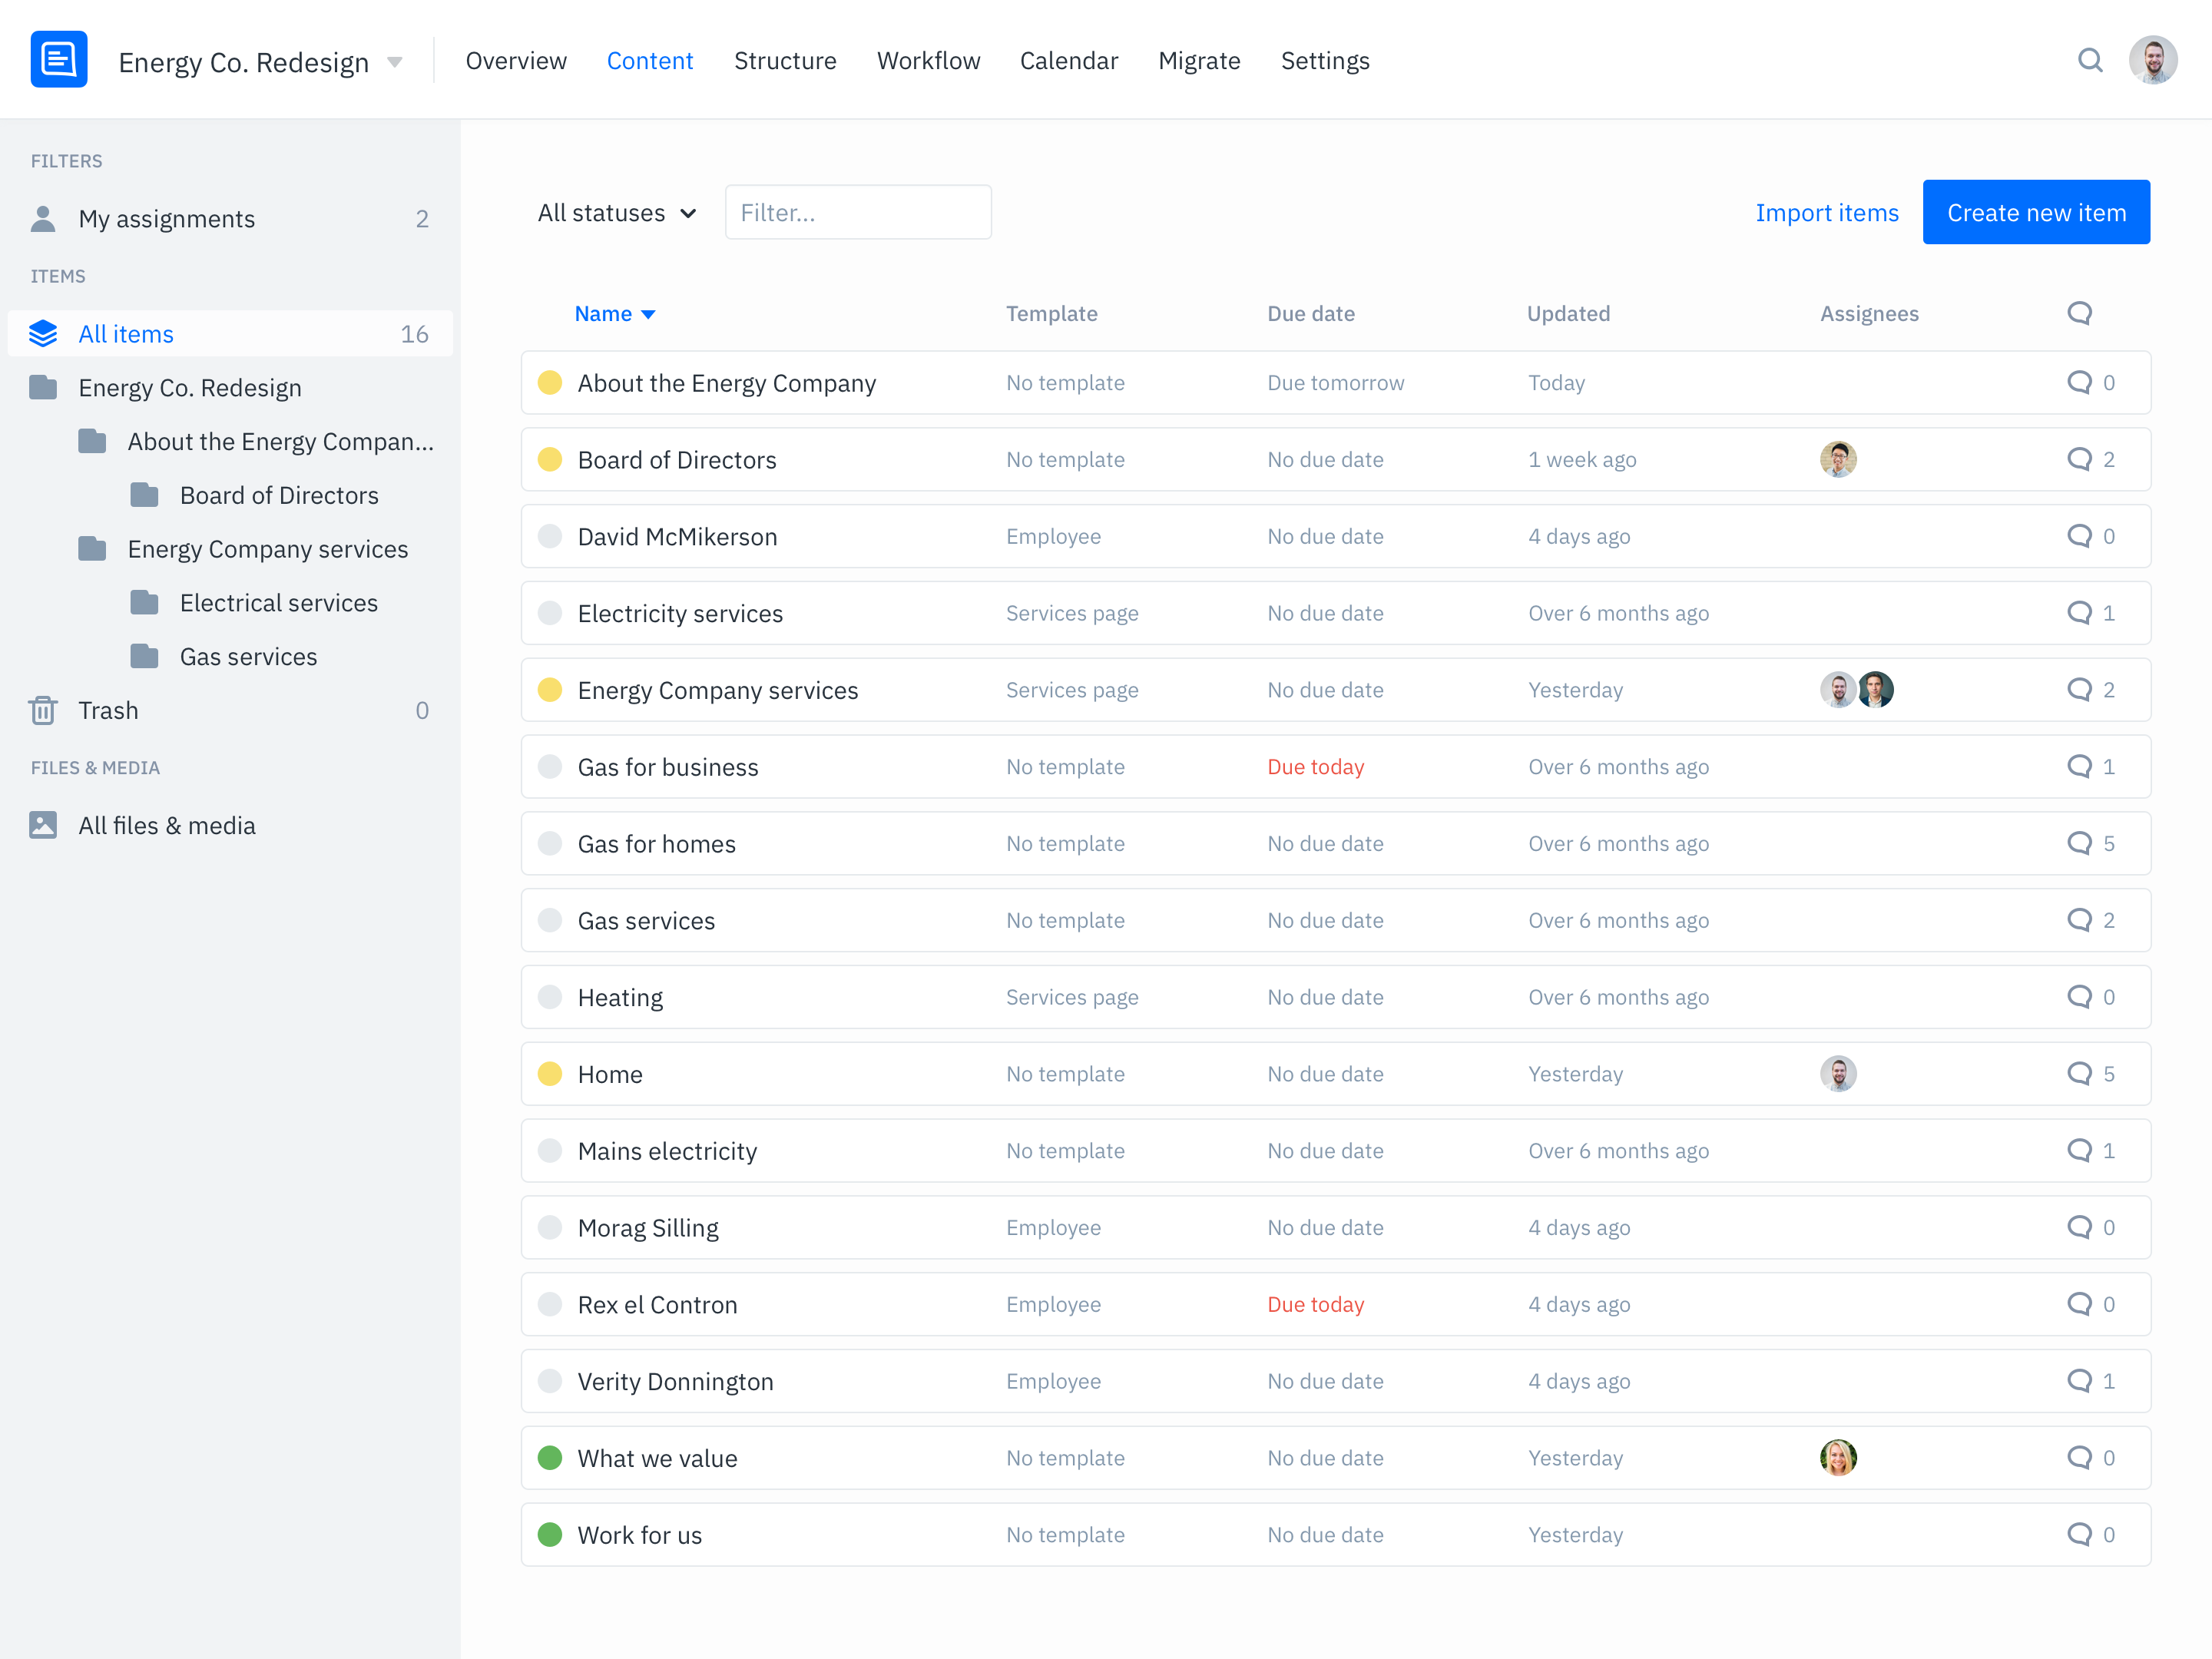Focus the Filter text field
Screen dimensions: 2212x1659
point(858,213)
